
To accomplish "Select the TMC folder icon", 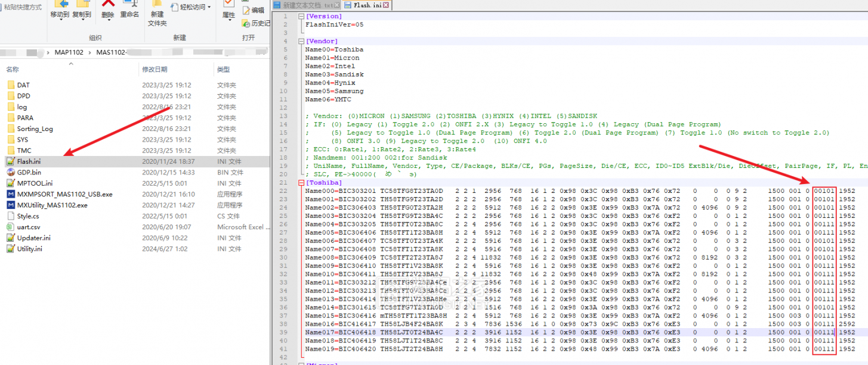I will click(x=11, y=151).
